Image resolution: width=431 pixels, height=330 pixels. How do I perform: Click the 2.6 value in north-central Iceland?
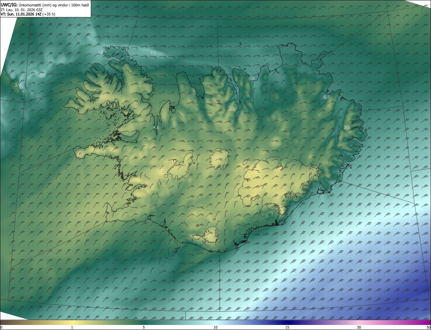(232, 109)
